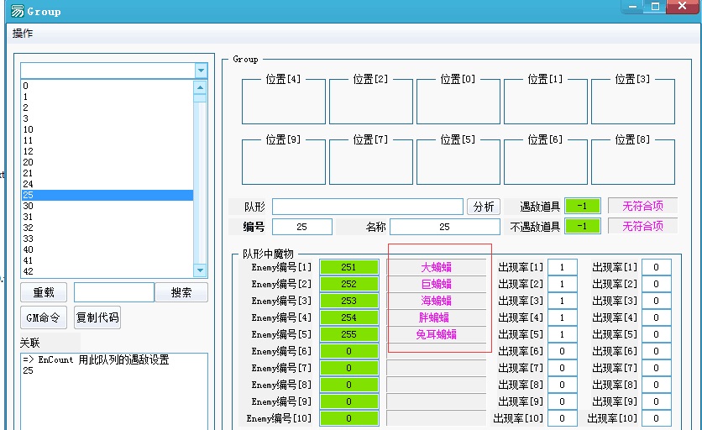Image resolution: width=702 pixels, height=430 pixels.
Task: Click the 名称 name field
Action: pos(444,227)
